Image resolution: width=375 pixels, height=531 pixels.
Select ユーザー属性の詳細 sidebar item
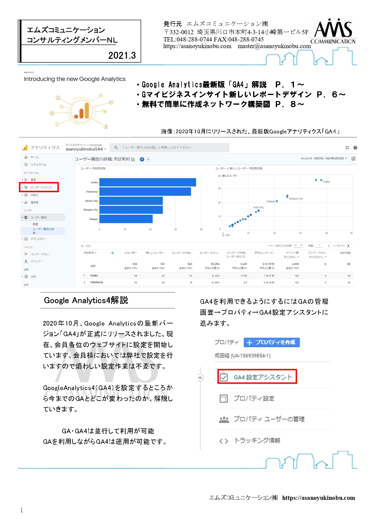point(43,231)
